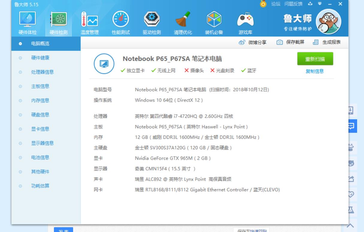
Task: Open 装机必备 essential software
Action: coord(214,23)
